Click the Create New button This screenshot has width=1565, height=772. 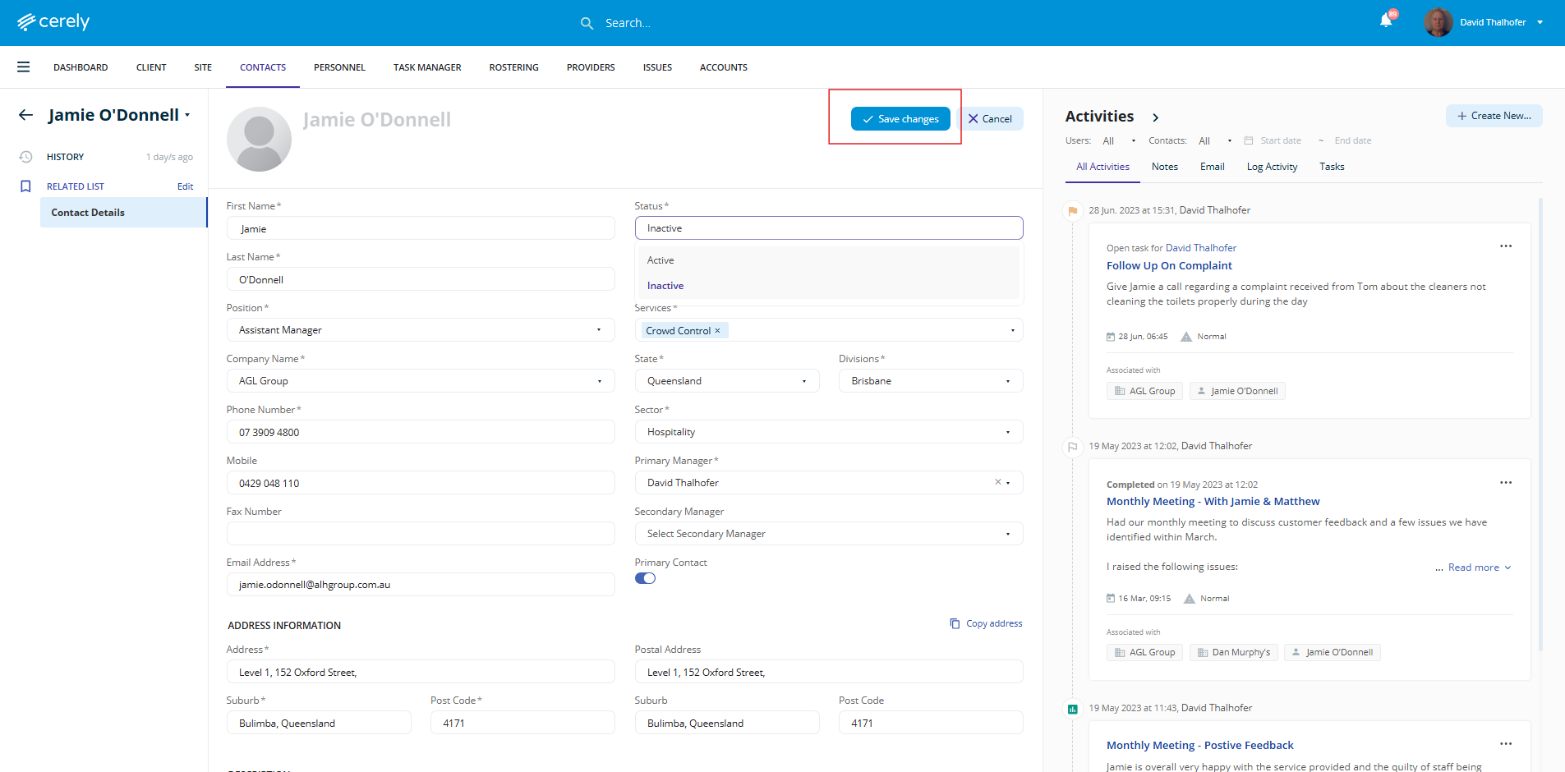[1494, 116]
